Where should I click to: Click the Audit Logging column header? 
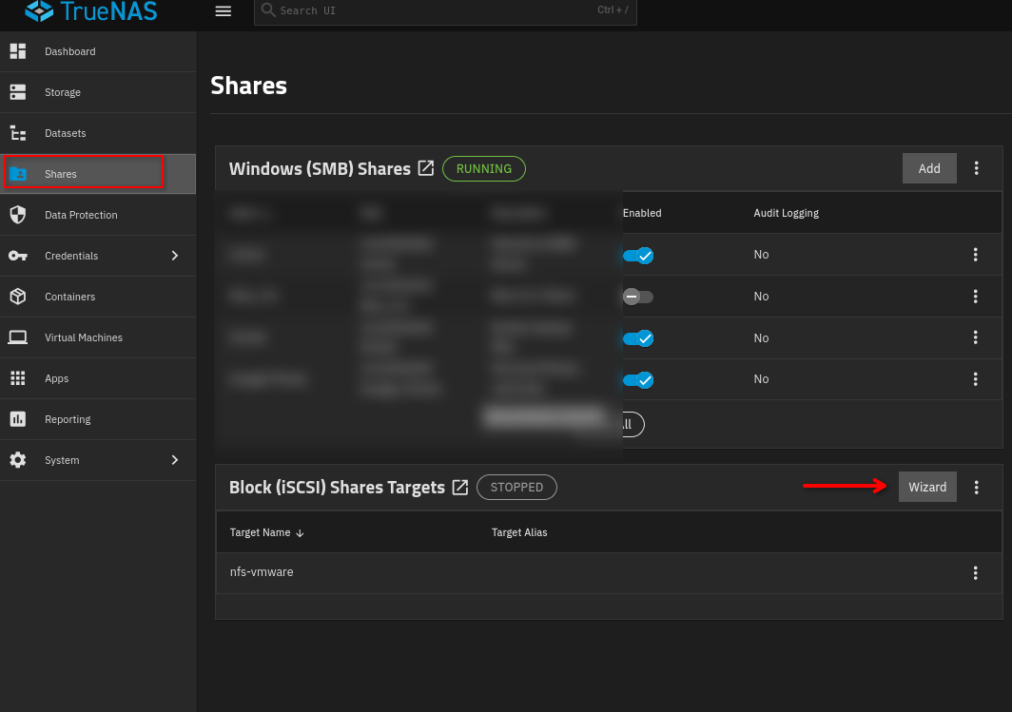click(786, 214)
